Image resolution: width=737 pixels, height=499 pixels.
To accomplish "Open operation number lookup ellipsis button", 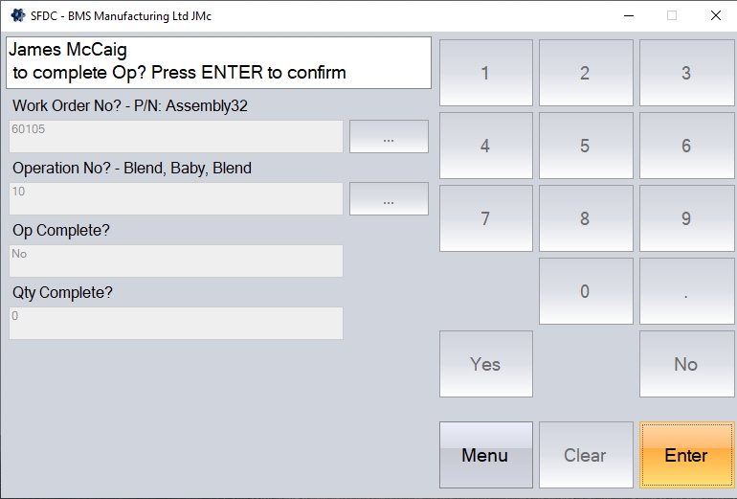I will (389, 199).
